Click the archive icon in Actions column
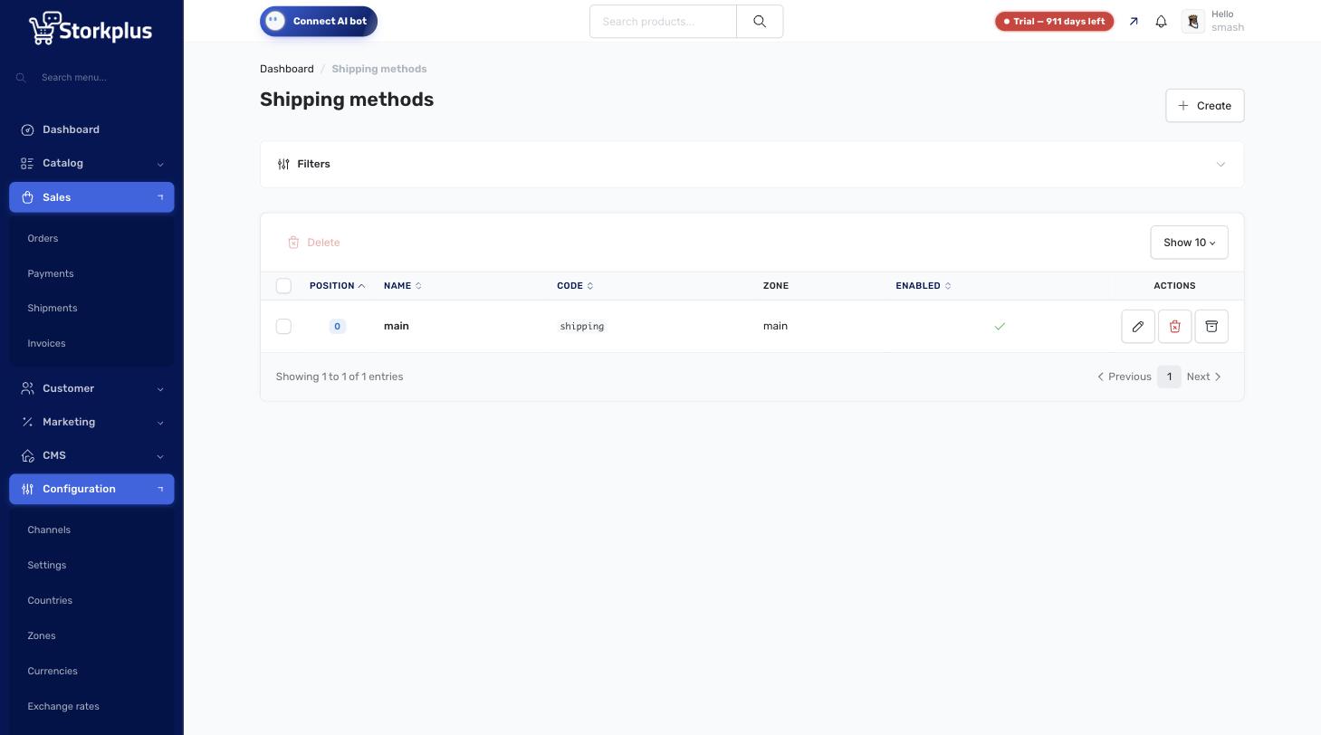The image size is (1321, 735). (1211, 326)
